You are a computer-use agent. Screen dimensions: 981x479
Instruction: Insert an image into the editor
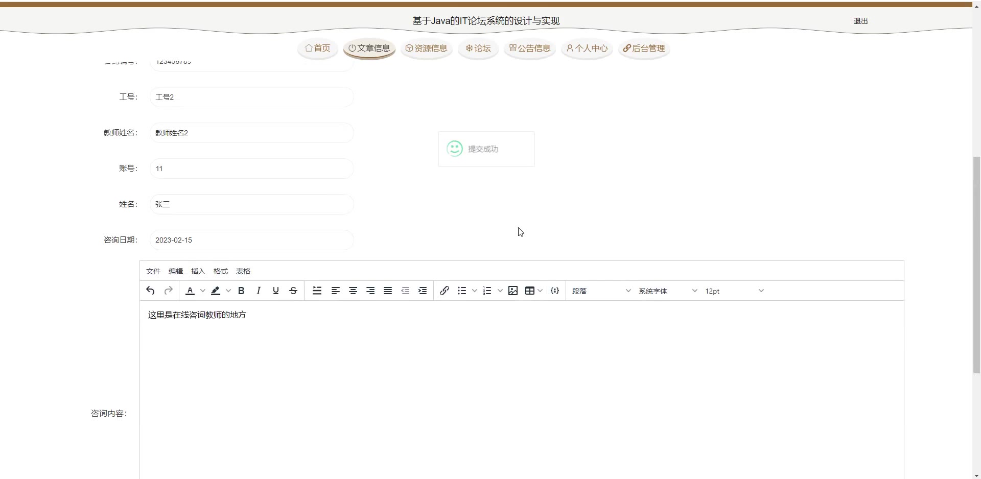pyautogui.click(x=513, y=291)
